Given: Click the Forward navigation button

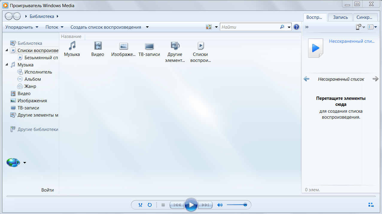Looking at the screenshot, I should coord(17,16).
